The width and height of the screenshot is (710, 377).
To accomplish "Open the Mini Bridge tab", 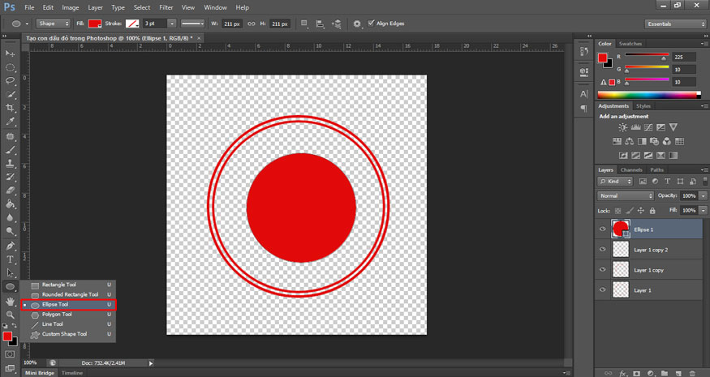I will coord(40,373).
